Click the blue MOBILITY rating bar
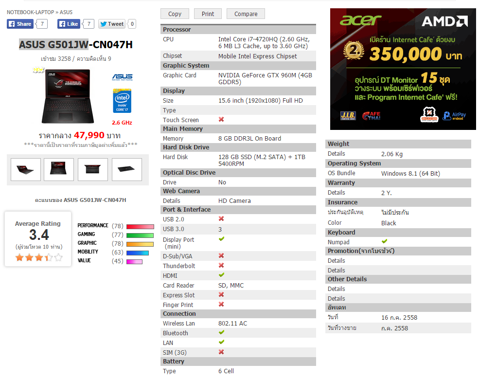This screenshot has width=479, height=381. (138, 253)
